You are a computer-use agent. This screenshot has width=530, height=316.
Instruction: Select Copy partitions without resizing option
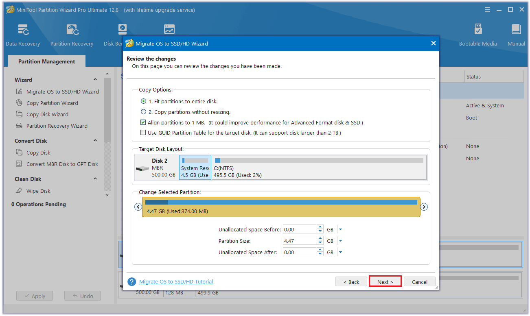(143, 112)
